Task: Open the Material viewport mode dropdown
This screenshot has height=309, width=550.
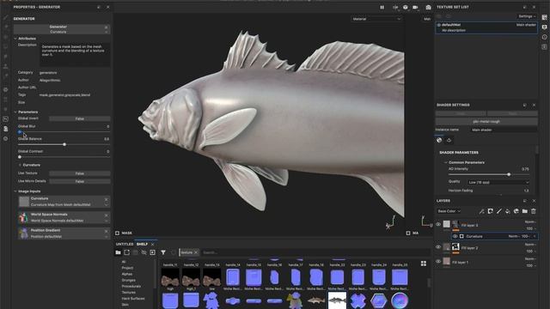Action: (x=376, y=19)
